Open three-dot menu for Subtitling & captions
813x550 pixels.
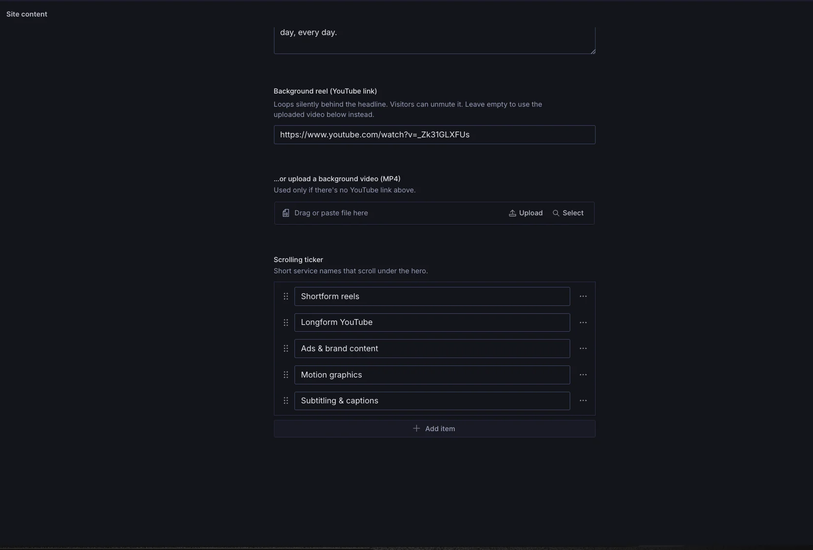point(583,400)
